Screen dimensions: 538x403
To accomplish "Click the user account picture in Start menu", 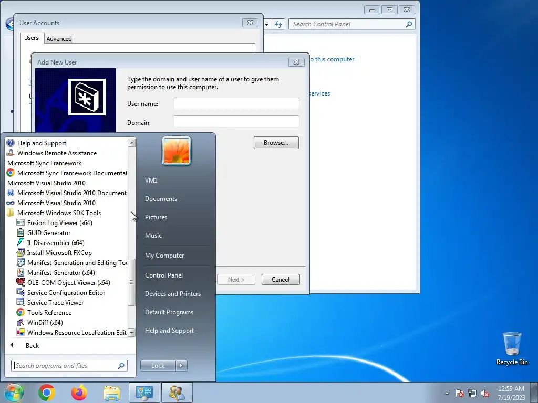I will 177,151.
